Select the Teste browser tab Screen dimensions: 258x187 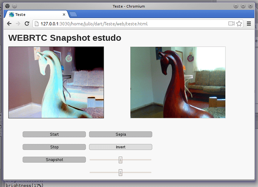(x=36, y=15)
